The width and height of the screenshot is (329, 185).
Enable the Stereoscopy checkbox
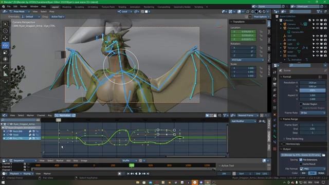(284, 144)
